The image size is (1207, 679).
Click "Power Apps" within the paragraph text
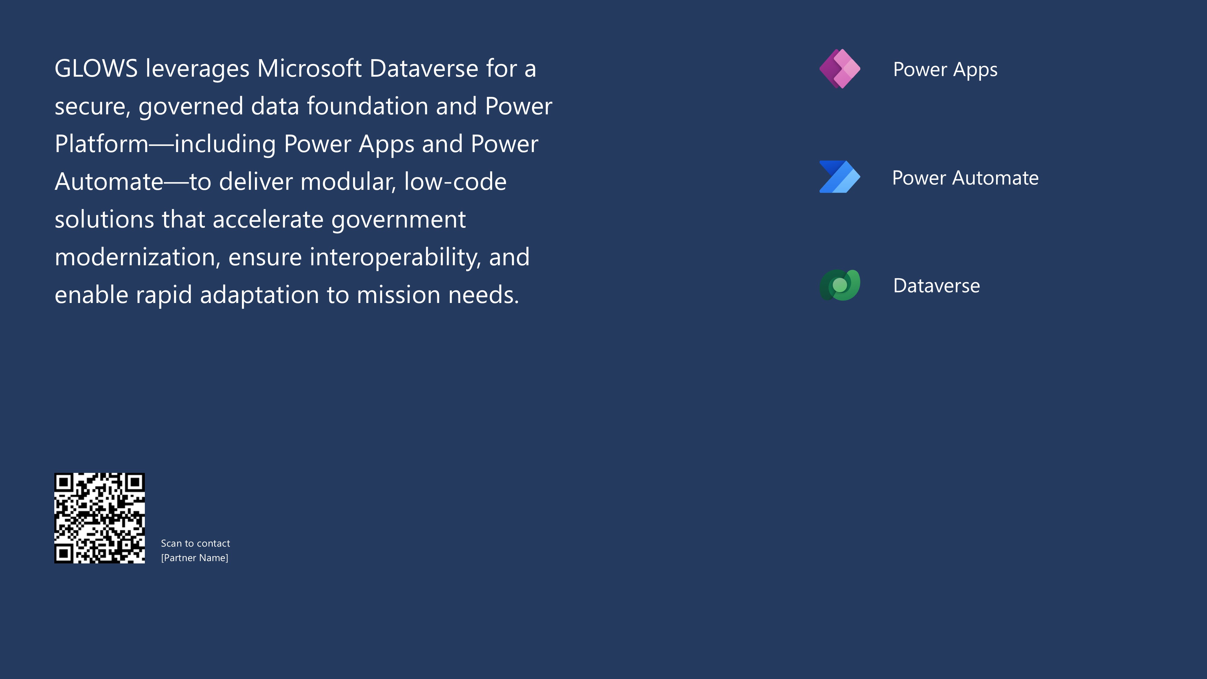tap(349, 144)
